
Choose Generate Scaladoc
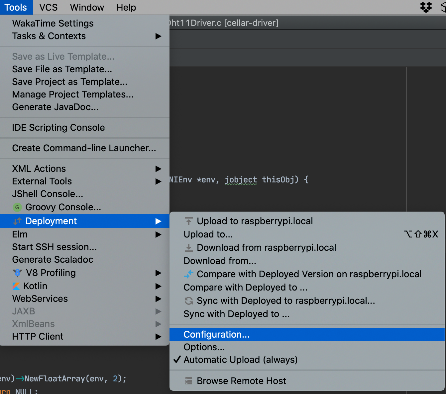85,260
